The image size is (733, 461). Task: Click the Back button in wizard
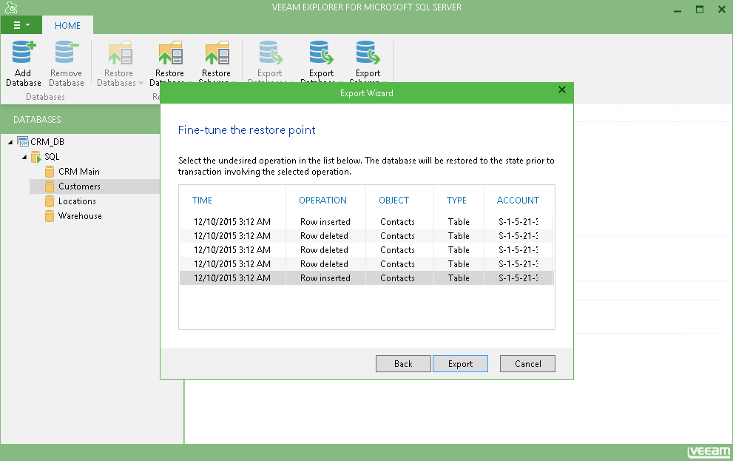pos(403,364)
